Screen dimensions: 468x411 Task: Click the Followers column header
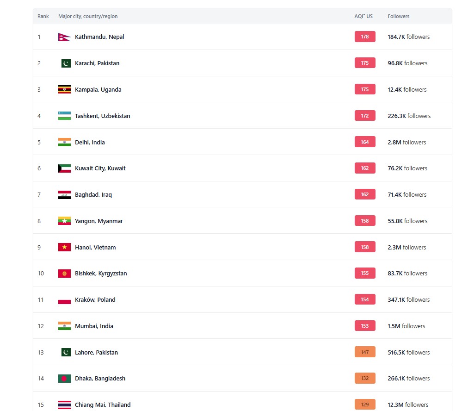(399, 16)
